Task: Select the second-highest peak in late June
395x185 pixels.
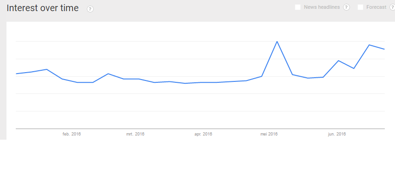Action: tap(369, 45)
